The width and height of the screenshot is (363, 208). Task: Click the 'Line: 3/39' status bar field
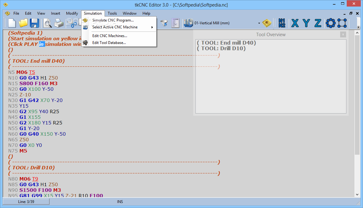[26, 202]
